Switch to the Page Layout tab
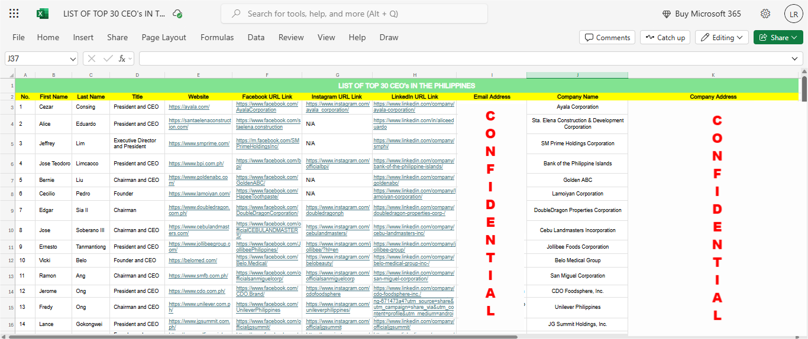Image resolution: width=808 pixels, height=339 pixels. pyautogui.click(x=164, y=37)
